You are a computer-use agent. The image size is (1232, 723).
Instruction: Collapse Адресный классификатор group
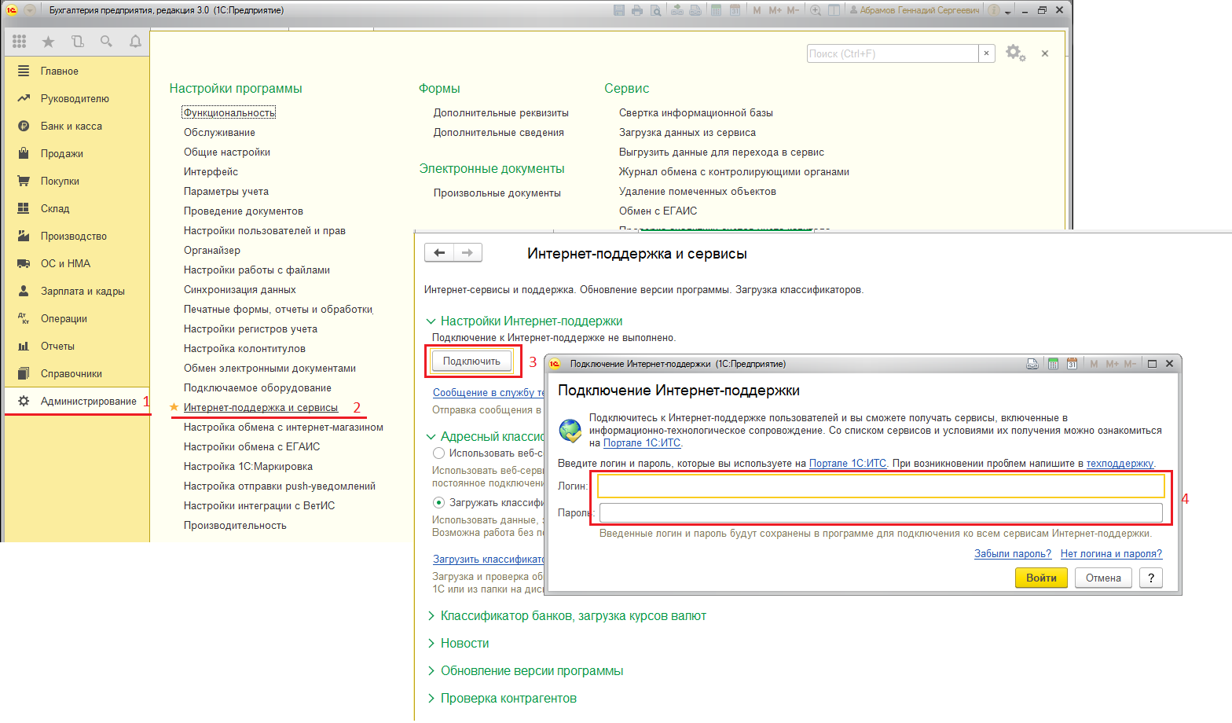[431, 436]
